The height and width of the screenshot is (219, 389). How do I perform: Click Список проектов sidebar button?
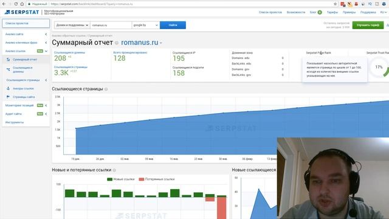click(x=26, y=23)
